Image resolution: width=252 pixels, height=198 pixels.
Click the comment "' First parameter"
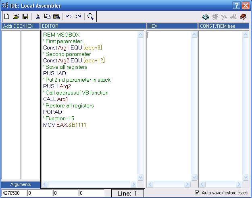point(62,41)
